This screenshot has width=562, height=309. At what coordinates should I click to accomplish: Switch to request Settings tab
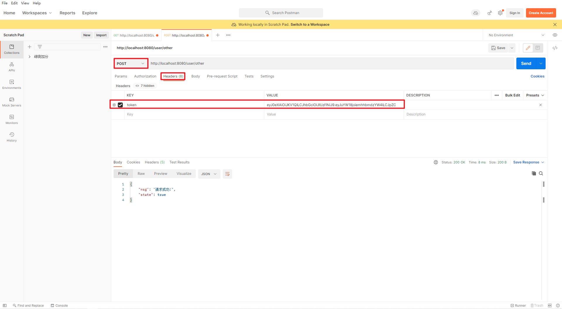click(x=267, y=76)
